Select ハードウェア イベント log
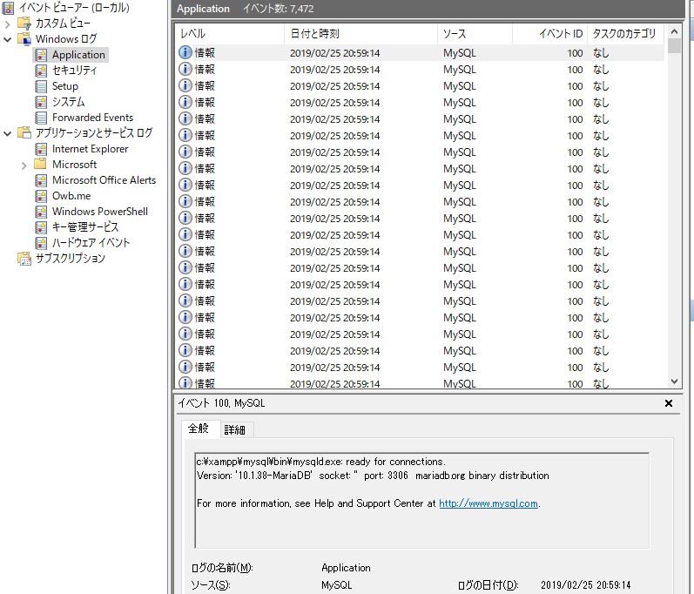 pos(91,242)
